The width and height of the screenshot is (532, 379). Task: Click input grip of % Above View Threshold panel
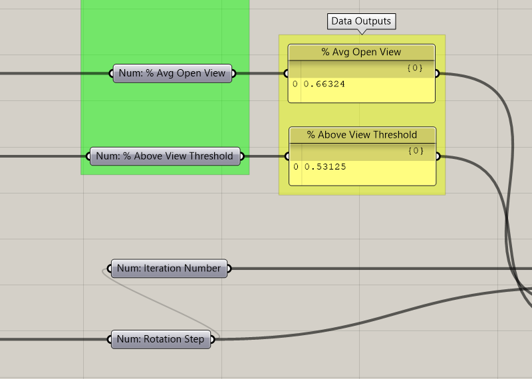click(x=287, y=157)
